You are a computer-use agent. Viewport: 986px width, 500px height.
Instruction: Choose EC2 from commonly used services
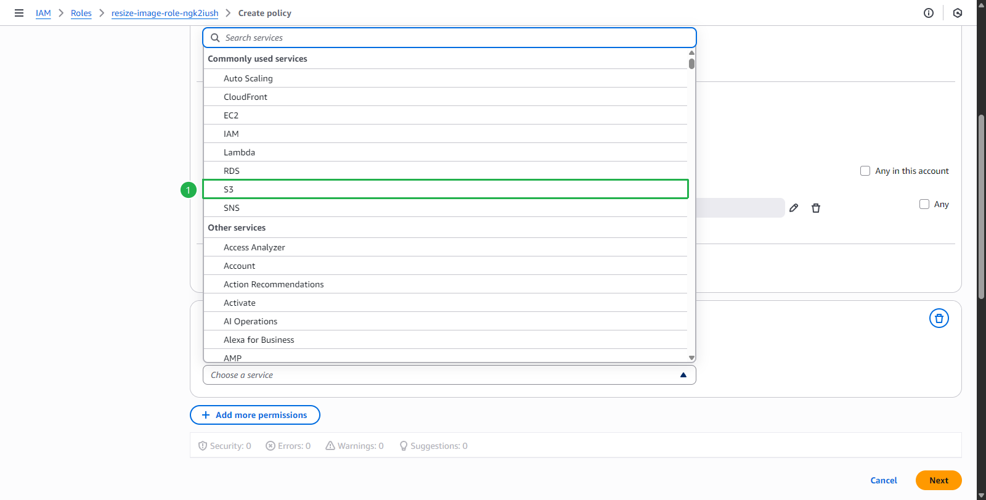[446, 115]
